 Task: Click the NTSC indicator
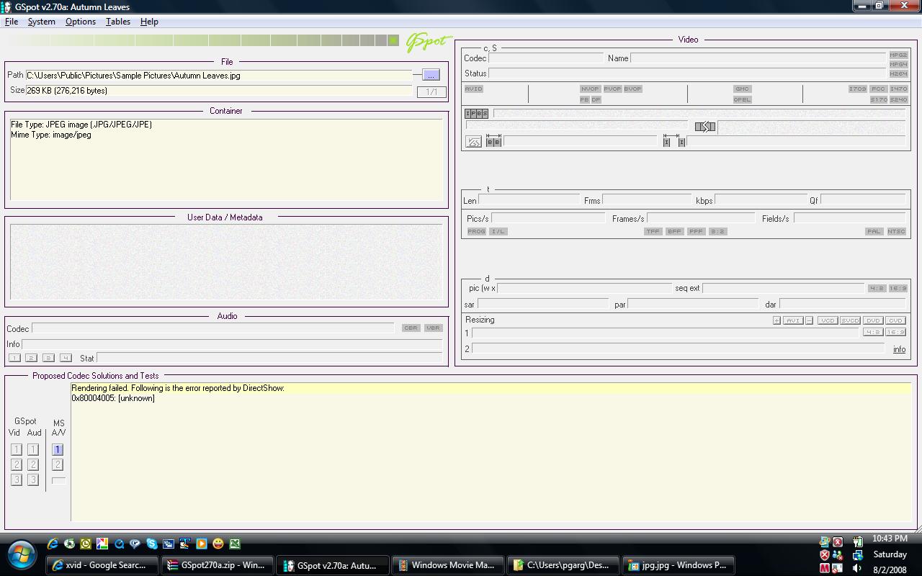(x=896, y=231)
